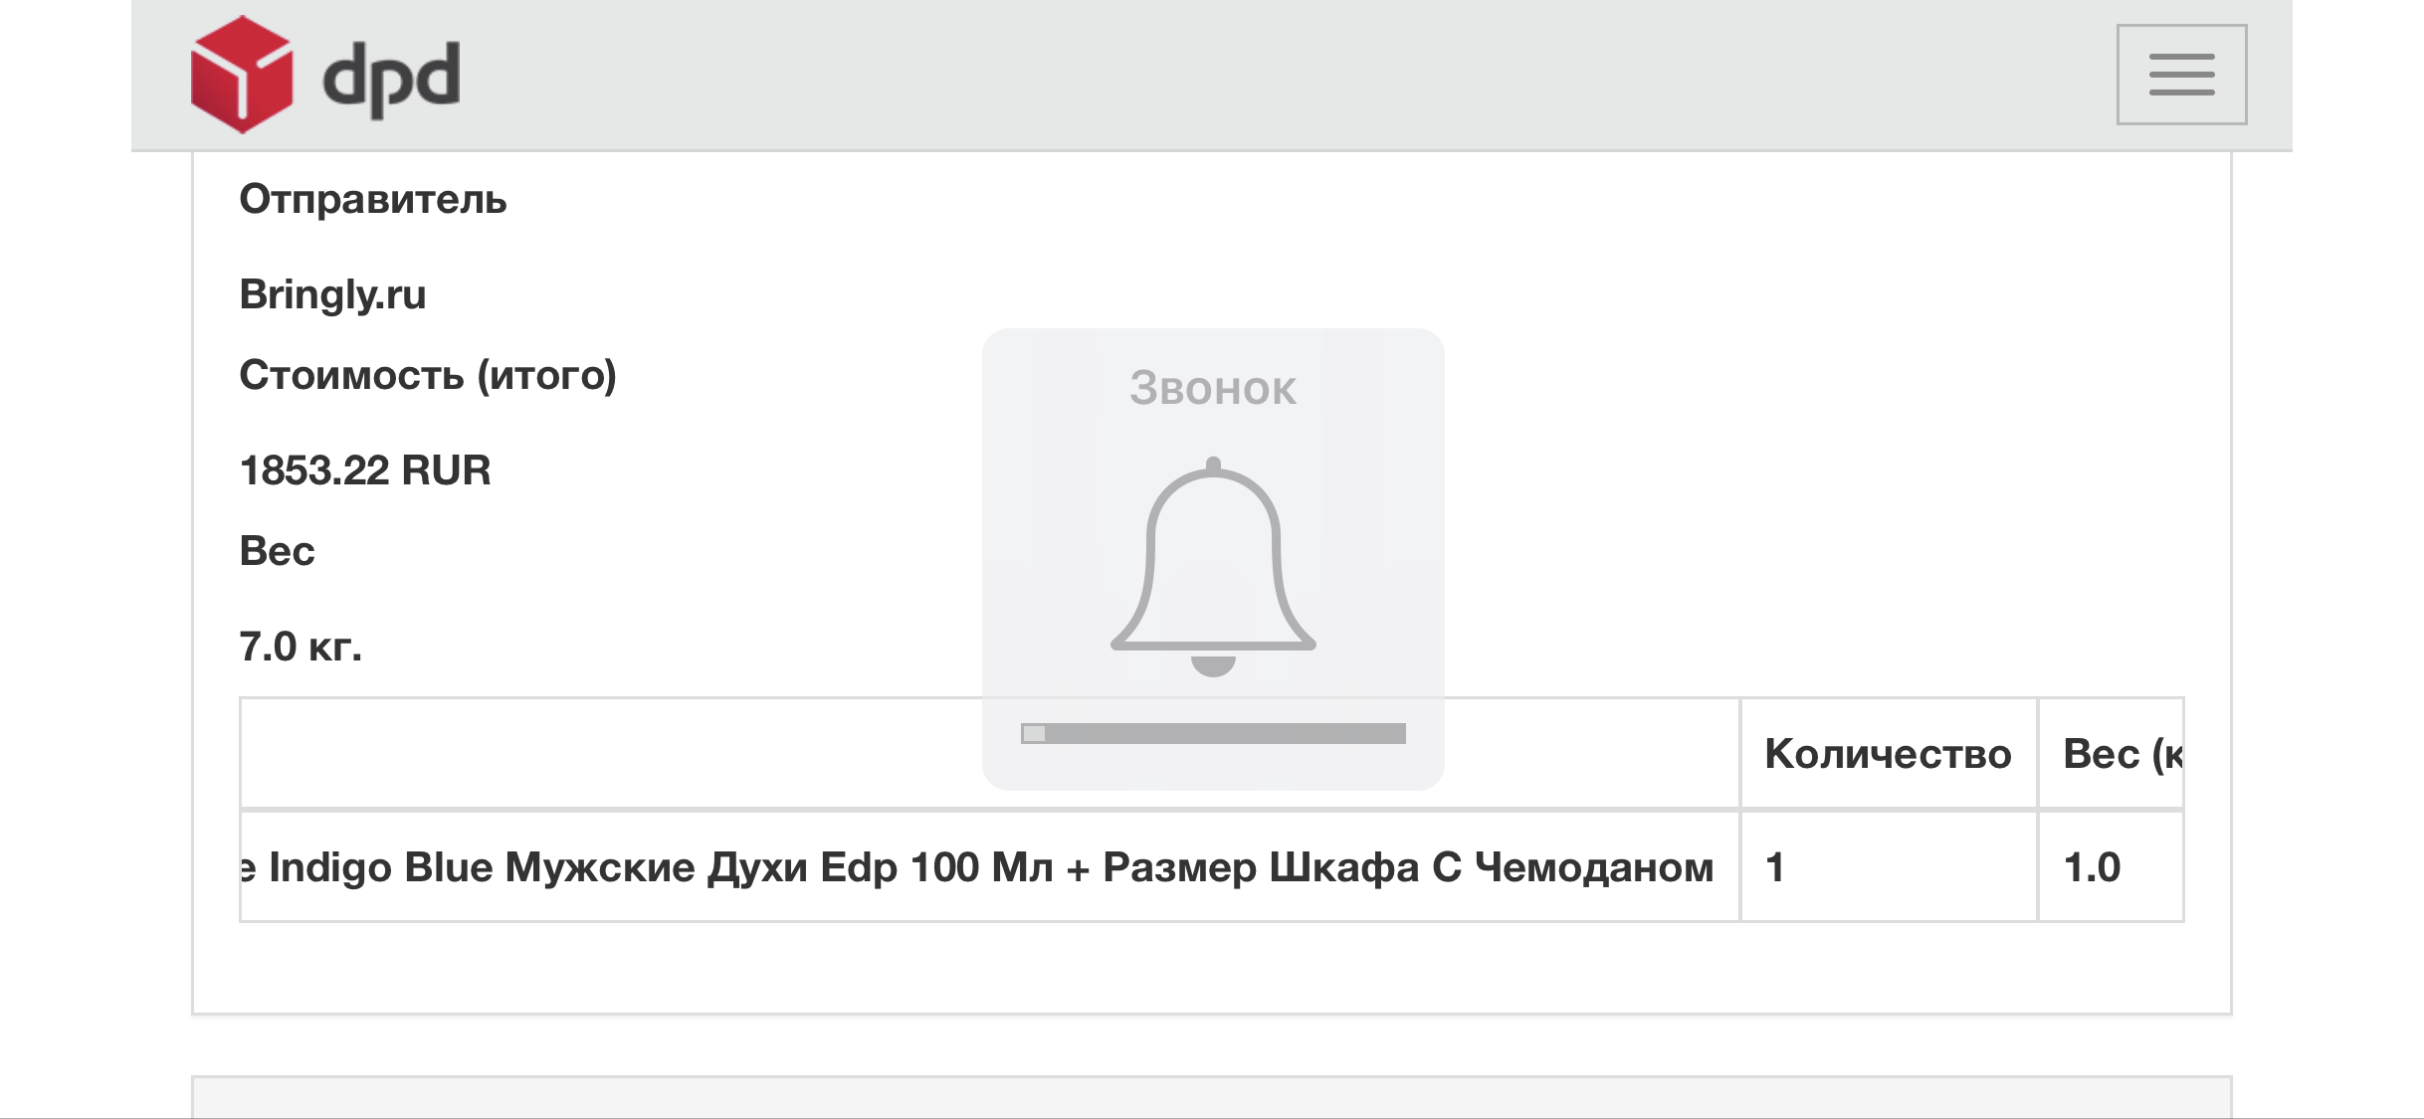
Task: Open the hamburger menu button
Action: [2181, 75]
